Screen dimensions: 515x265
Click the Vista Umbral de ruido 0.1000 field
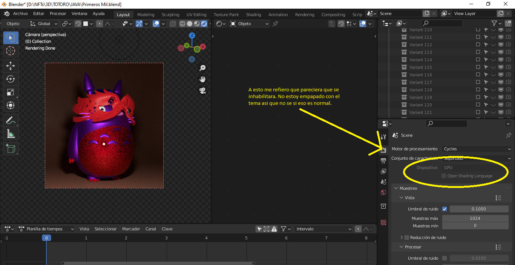(479, 209)
